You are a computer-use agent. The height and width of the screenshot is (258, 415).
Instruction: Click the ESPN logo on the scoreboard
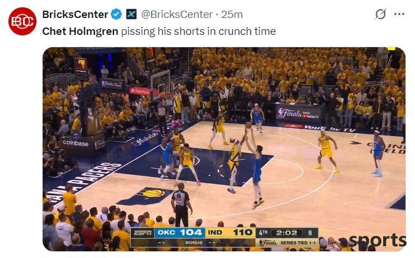(143, 233)
